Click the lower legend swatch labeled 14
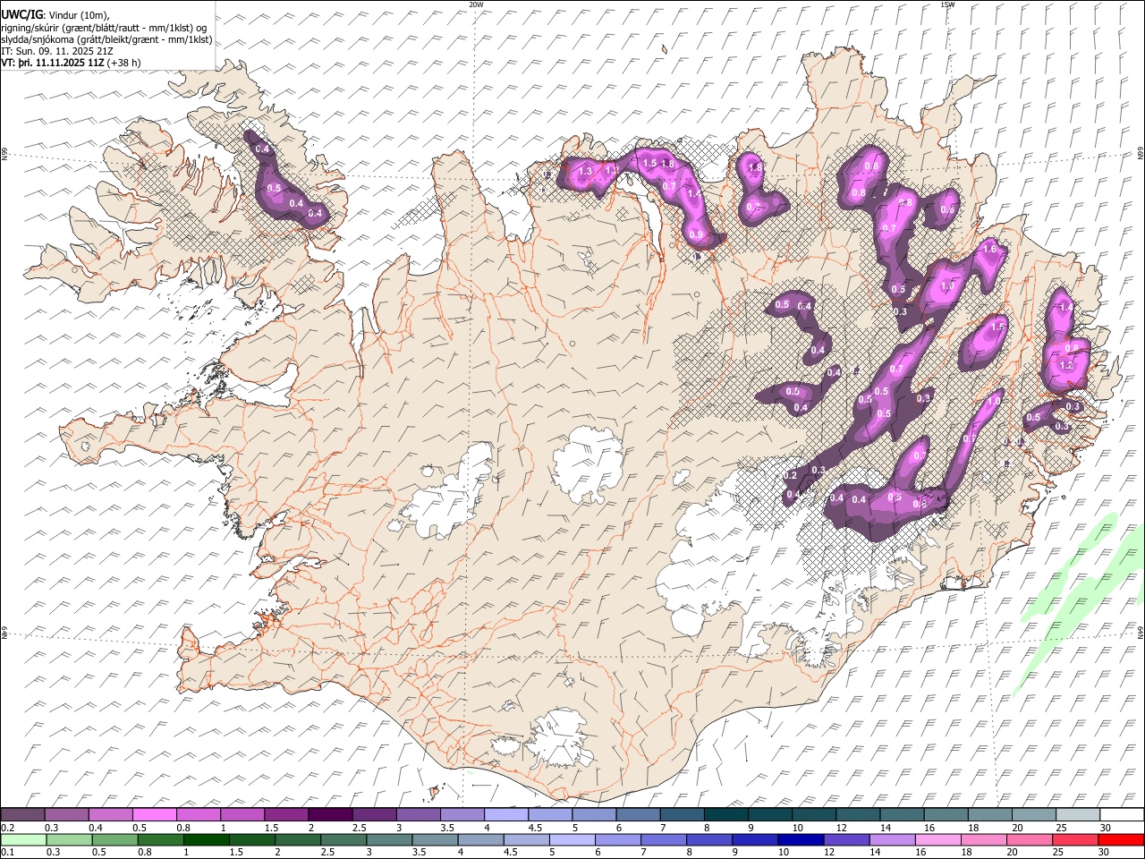1145x859 pixels. (x=893, y=839)
